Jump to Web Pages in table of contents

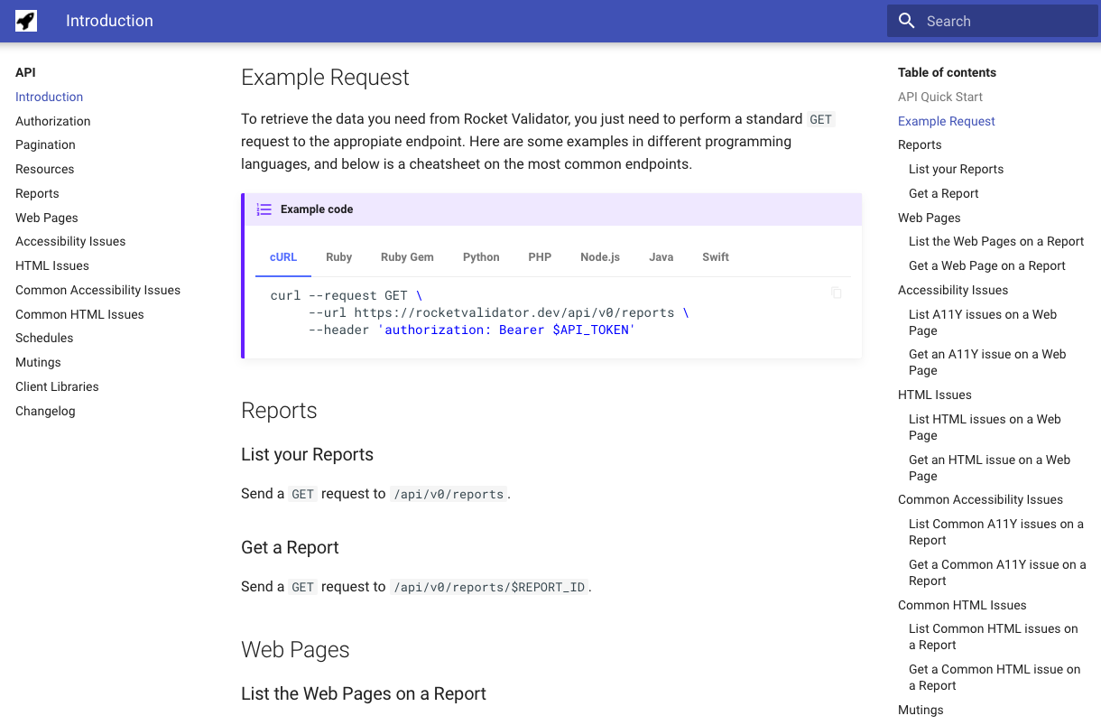[x=930, y=218]
